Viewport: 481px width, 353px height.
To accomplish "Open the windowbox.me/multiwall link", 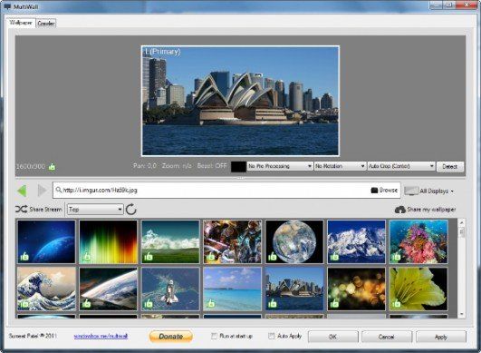I will pos(101,336).
